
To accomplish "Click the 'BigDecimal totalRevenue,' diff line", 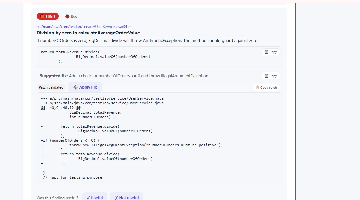I will point(95,112).
